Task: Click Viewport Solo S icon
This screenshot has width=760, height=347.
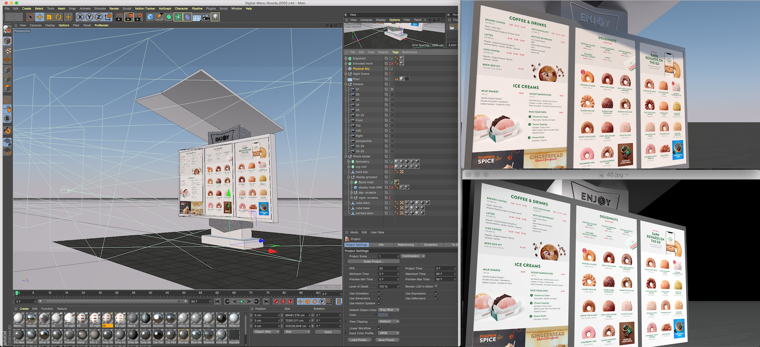Action: (7, 118)
